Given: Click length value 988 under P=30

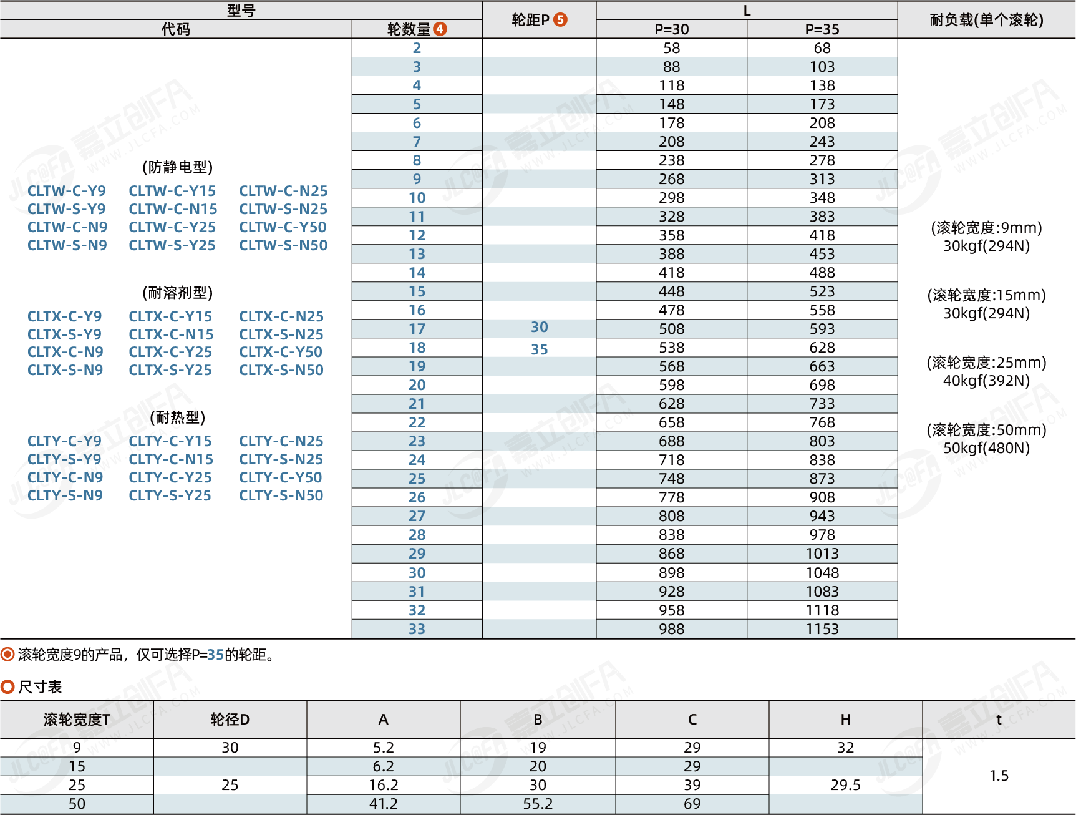Looking at the screenshot, I should click(x=672, y=629).
